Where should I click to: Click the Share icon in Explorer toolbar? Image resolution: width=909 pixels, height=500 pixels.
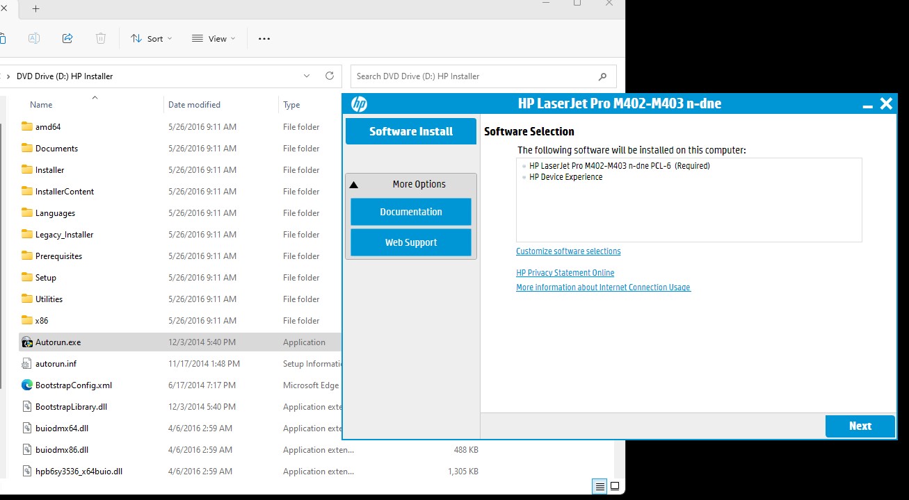pyautogui.click(x=67, y=39)
